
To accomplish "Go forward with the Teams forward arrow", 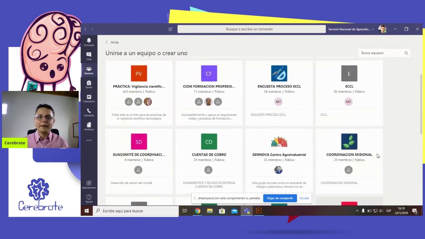I will (92, 29).
